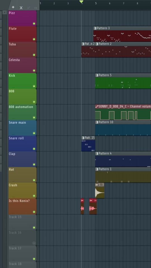Click the plus icon above the track list

(x=13, y=7)
